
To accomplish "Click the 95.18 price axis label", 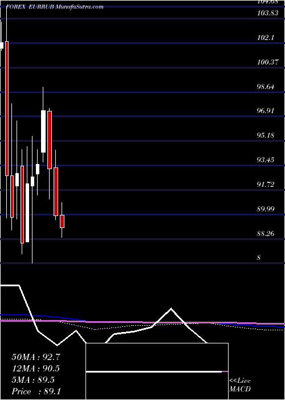I will 266,135.
